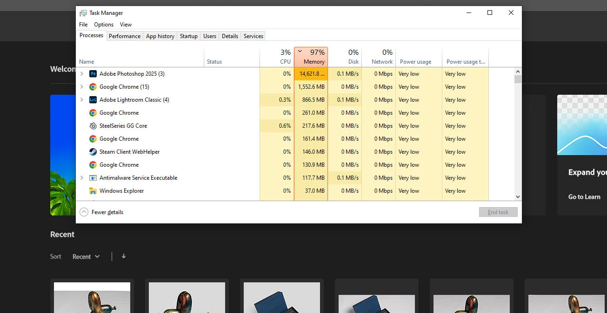Sort by the CPU column header
Image resolution: width=607 pixels, height=313 pixels.
[x=277, y=57]
